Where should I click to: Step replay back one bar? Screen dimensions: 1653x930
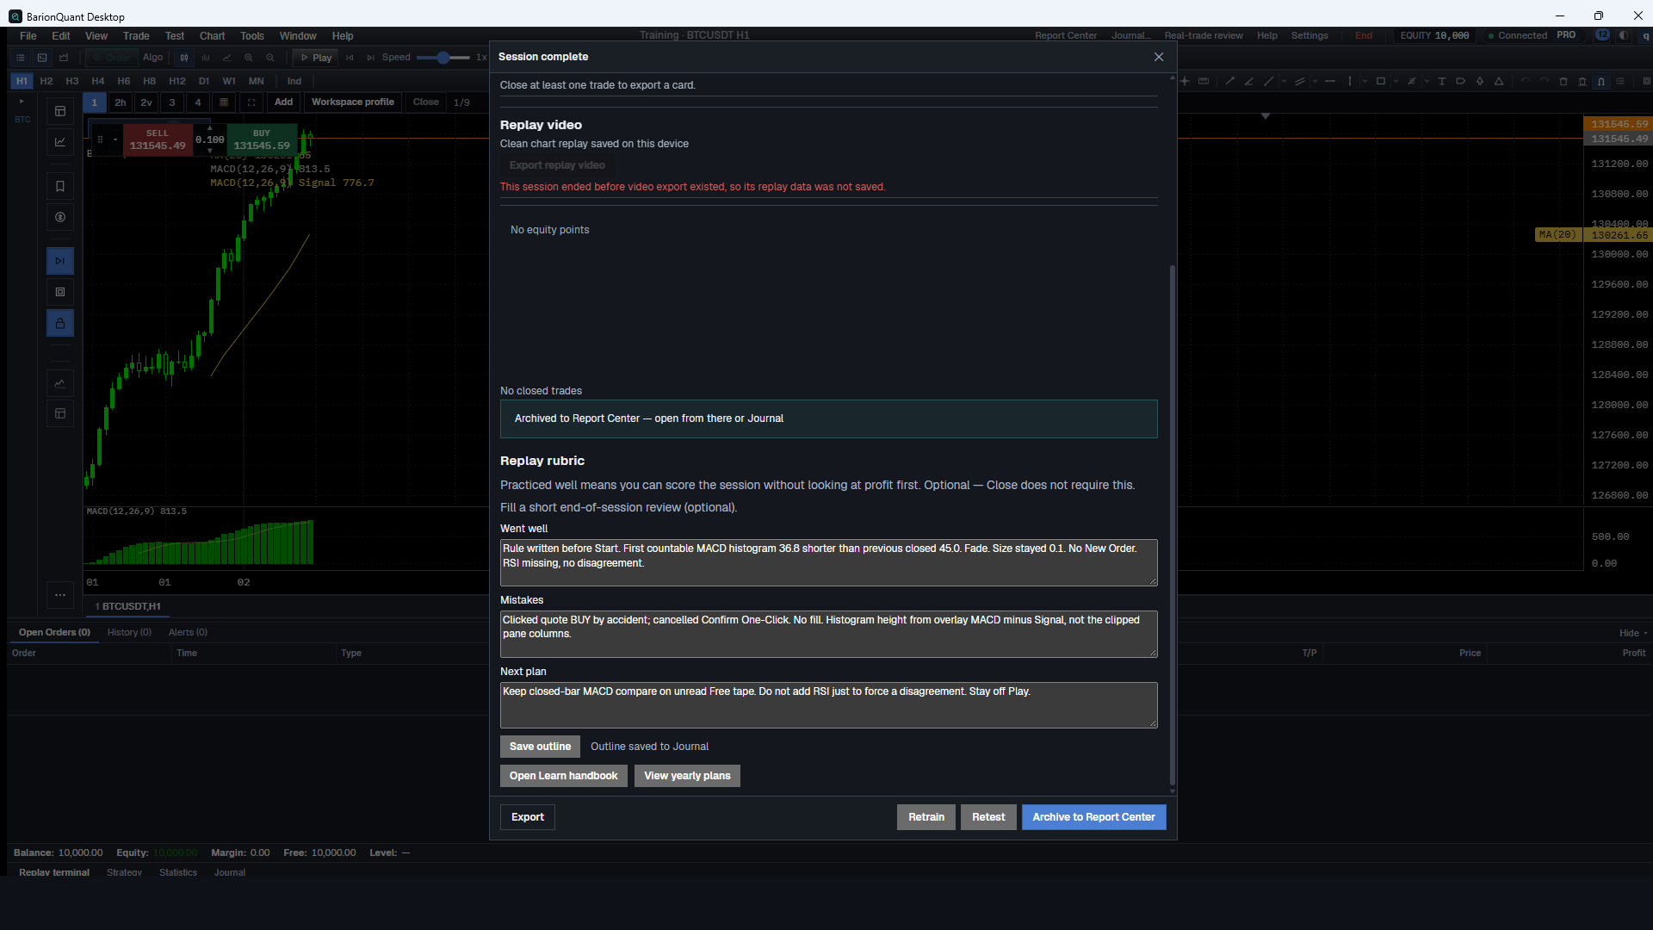coord(350,58)
